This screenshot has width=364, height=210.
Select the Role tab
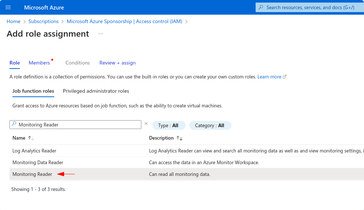click(x=15, y=63)
